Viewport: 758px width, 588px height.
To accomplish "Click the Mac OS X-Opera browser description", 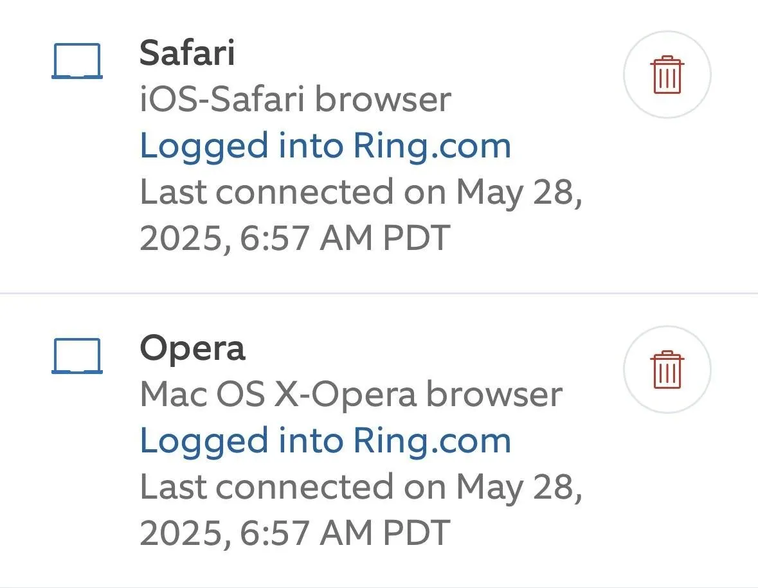I will (351, 394).
